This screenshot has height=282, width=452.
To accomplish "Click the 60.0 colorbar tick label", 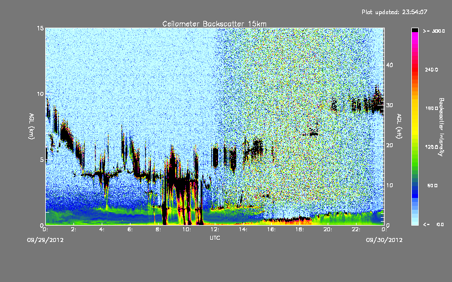I will pyautogui.click(x=432, y=186).
